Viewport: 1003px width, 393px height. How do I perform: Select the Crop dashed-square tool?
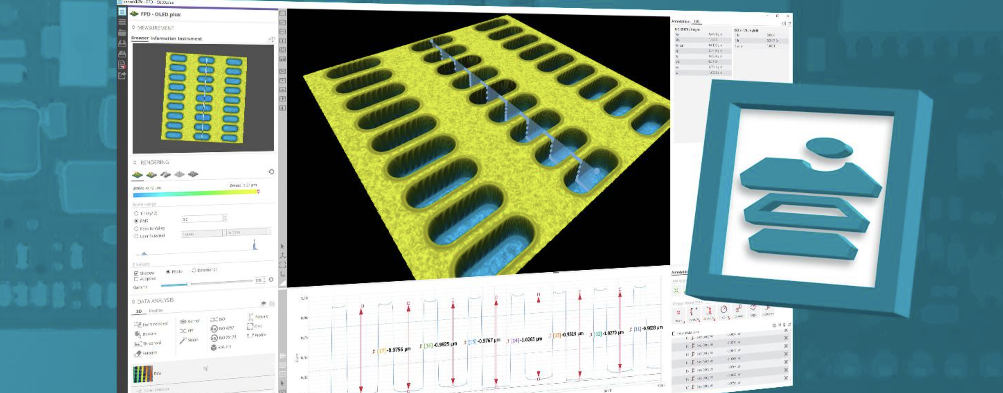(x=255, y=326)
